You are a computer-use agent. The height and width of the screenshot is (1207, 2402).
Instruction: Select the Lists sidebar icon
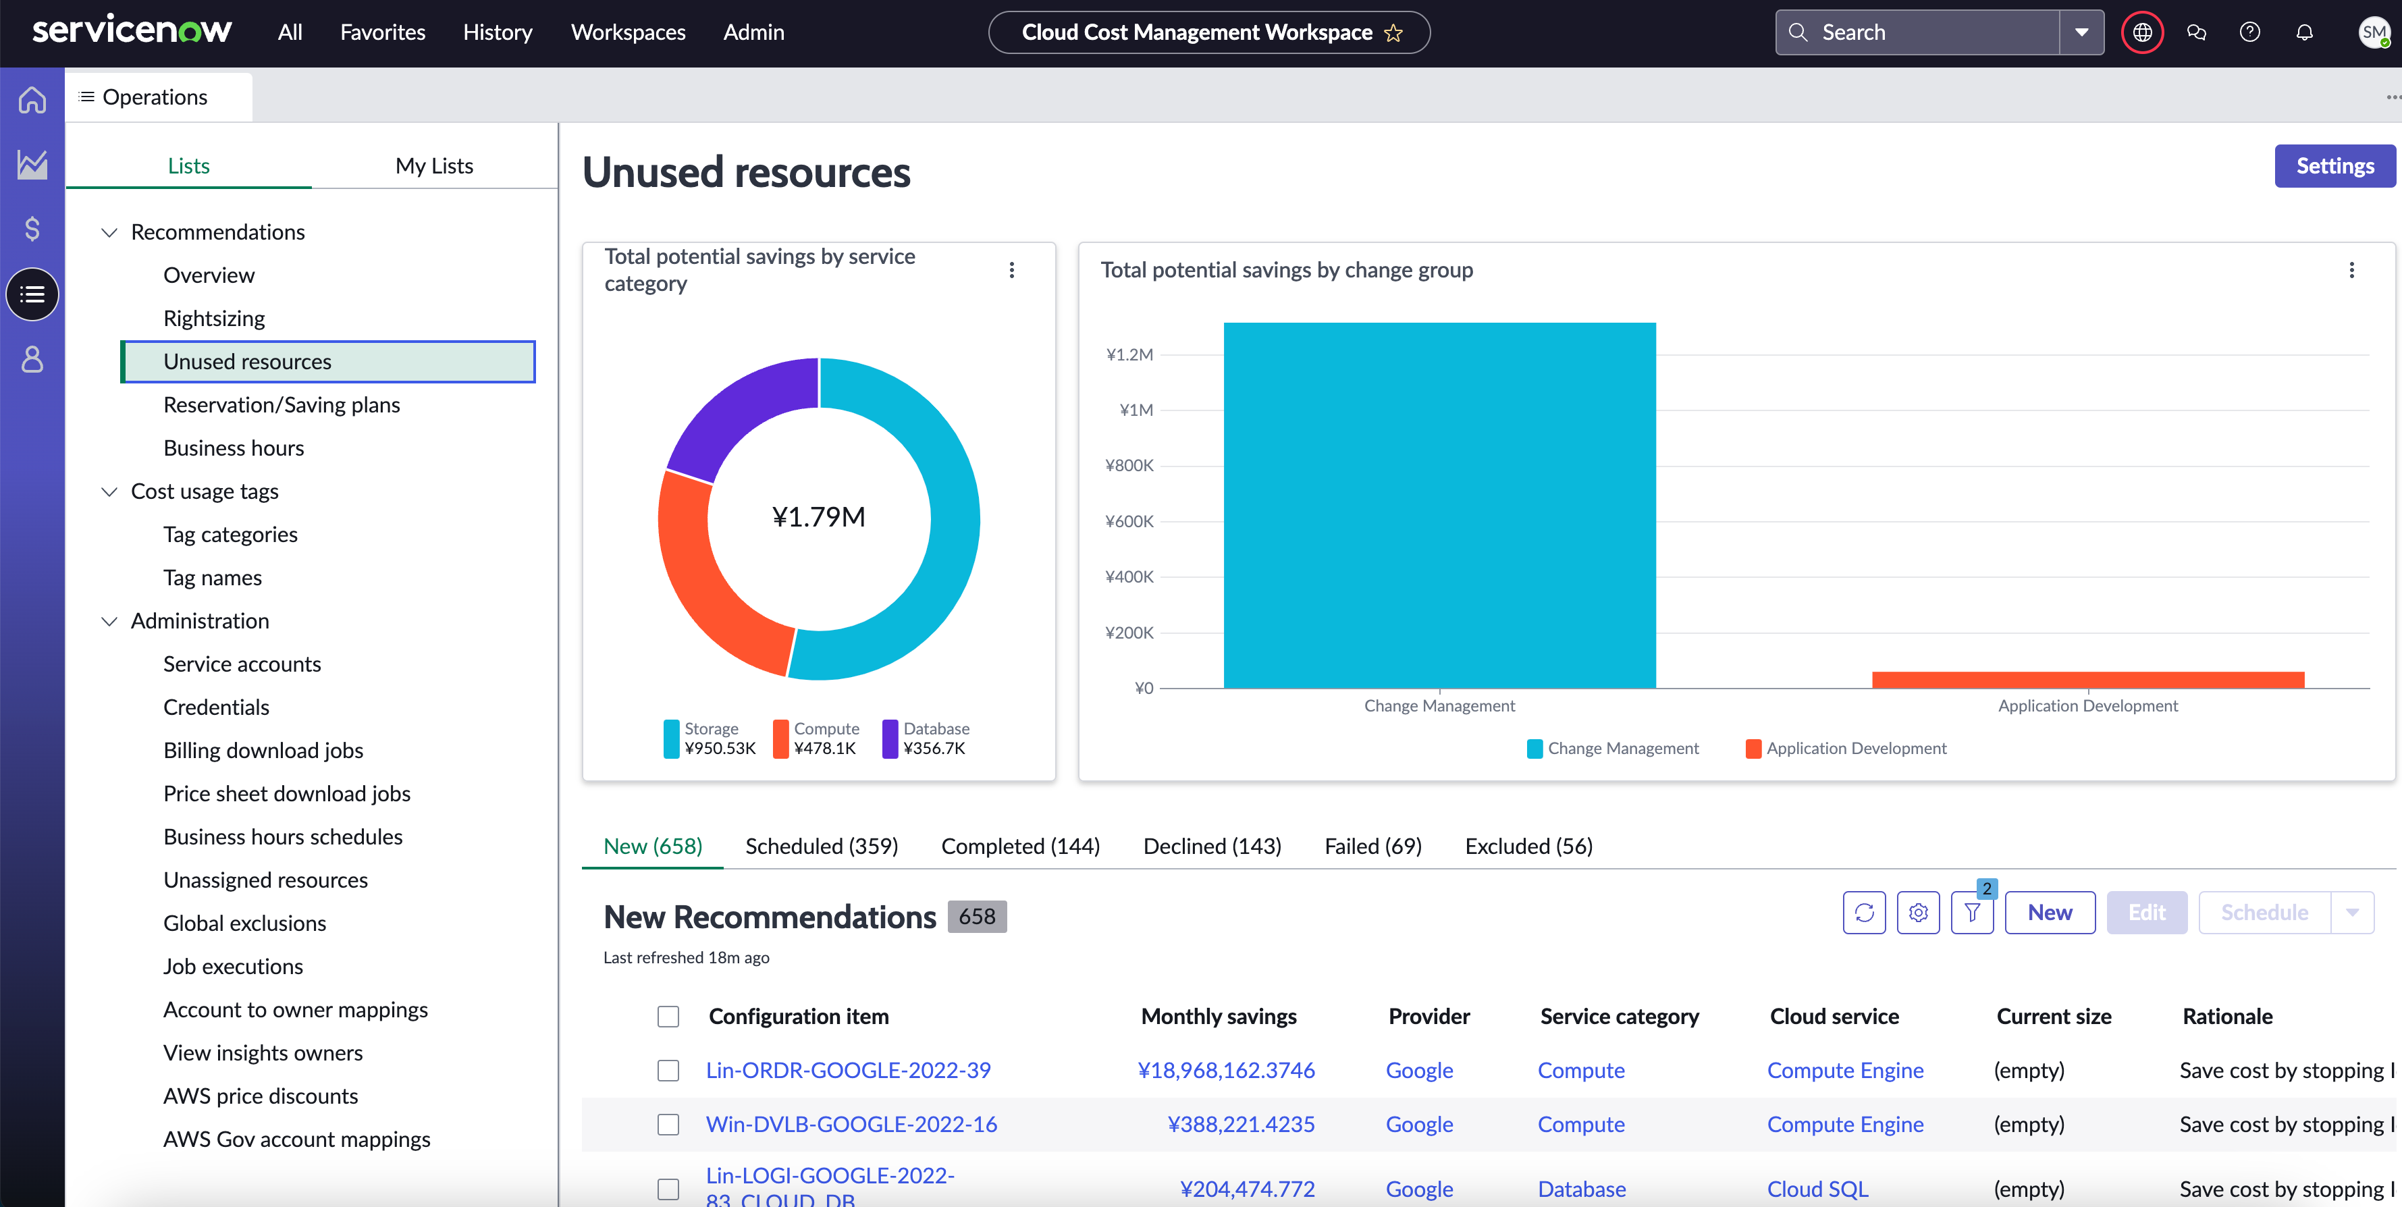32,294
